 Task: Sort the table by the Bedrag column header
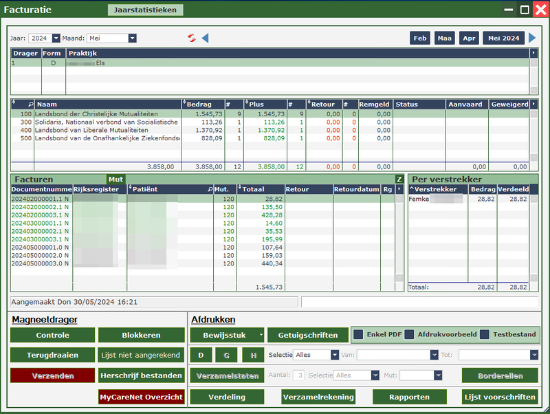click(x=203, y=104)
